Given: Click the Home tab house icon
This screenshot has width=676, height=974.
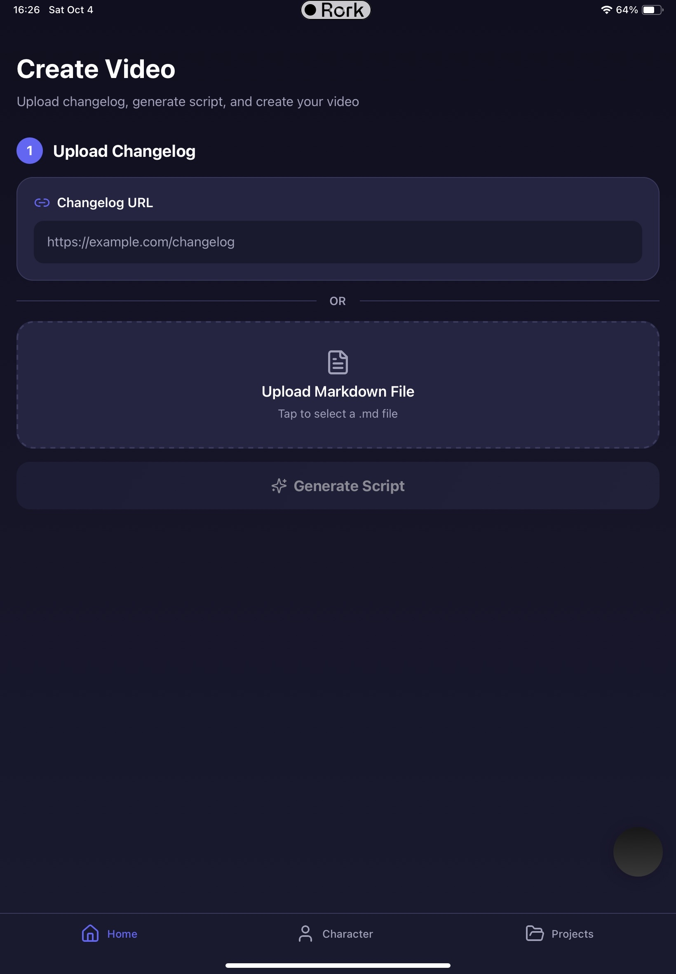Looking at the screenshot, I should [x=90, y=933].
